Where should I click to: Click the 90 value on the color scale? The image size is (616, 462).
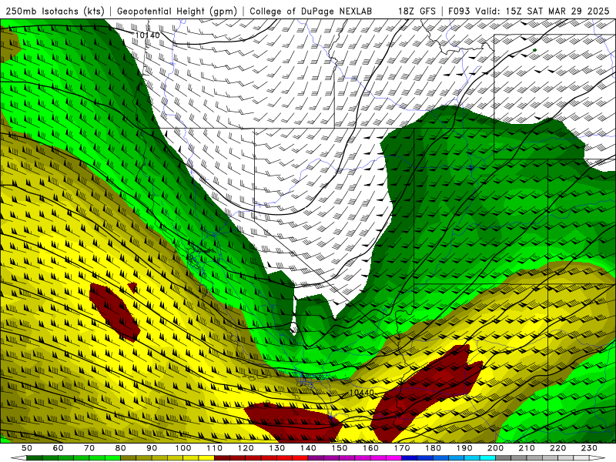click(152, 448)
